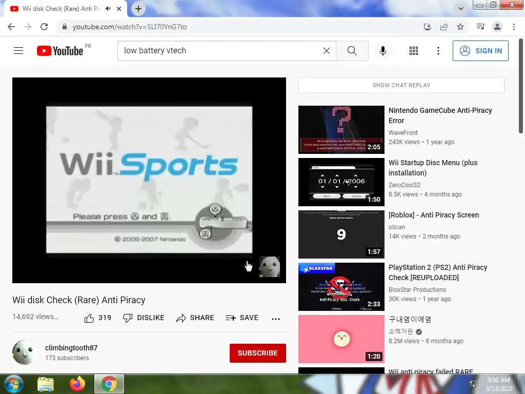525x394 pixels.
Task: Mute tab via speaker icon
Action: tap(108, 9)
